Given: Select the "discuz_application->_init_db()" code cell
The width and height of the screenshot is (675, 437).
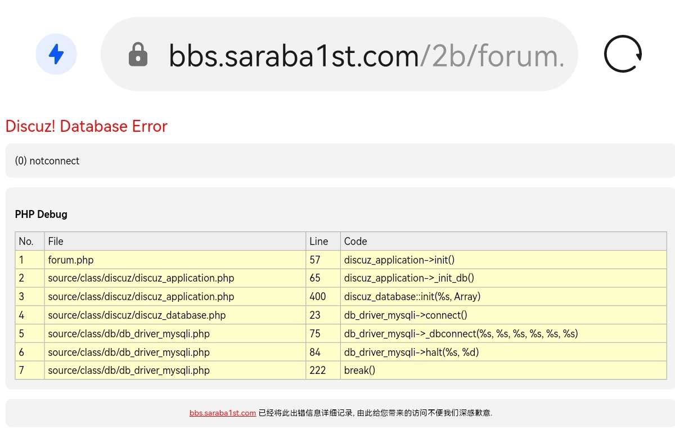Looking at the screenshot, I should [x=503, y=278].
